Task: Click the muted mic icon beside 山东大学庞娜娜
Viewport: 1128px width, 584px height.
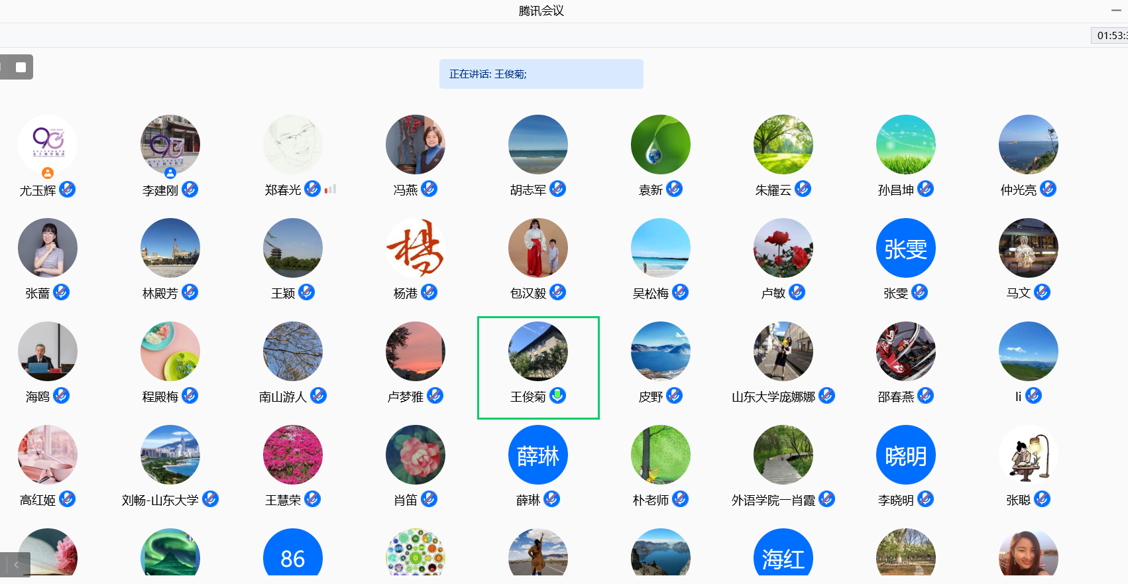Action: (x=826, y=396)
